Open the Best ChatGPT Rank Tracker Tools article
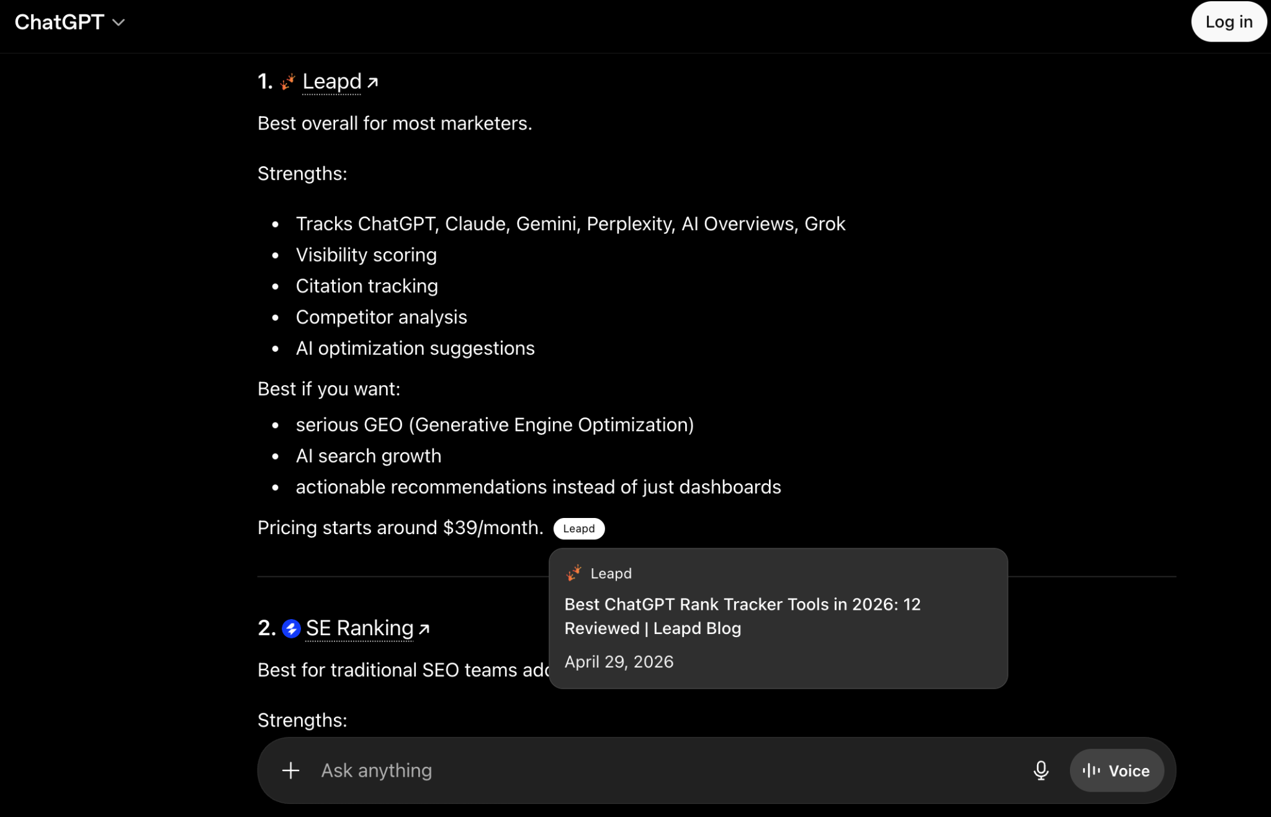 (x=742, y=616)
